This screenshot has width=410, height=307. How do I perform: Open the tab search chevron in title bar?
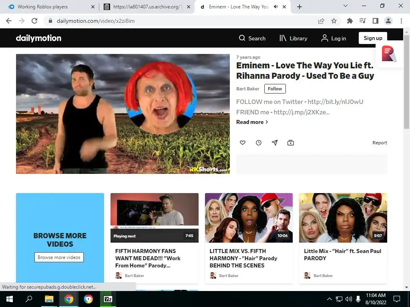point(346,6)
